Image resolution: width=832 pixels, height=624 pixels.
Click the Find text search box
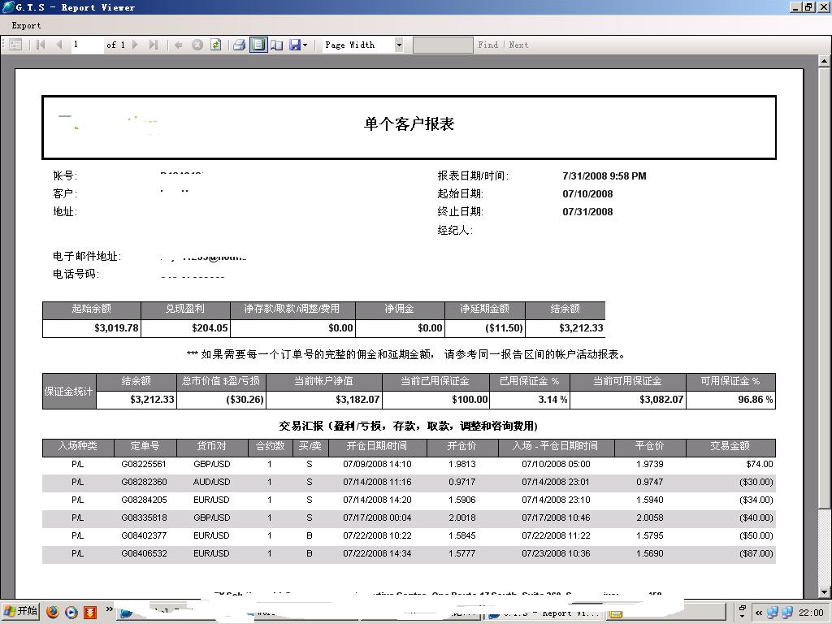[x=442, y=45]
